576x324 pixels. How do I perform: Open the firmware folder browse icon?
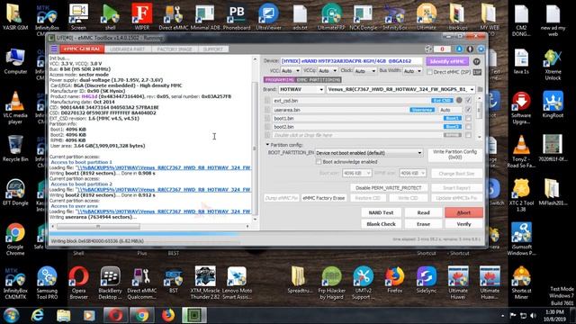(480, 89)
